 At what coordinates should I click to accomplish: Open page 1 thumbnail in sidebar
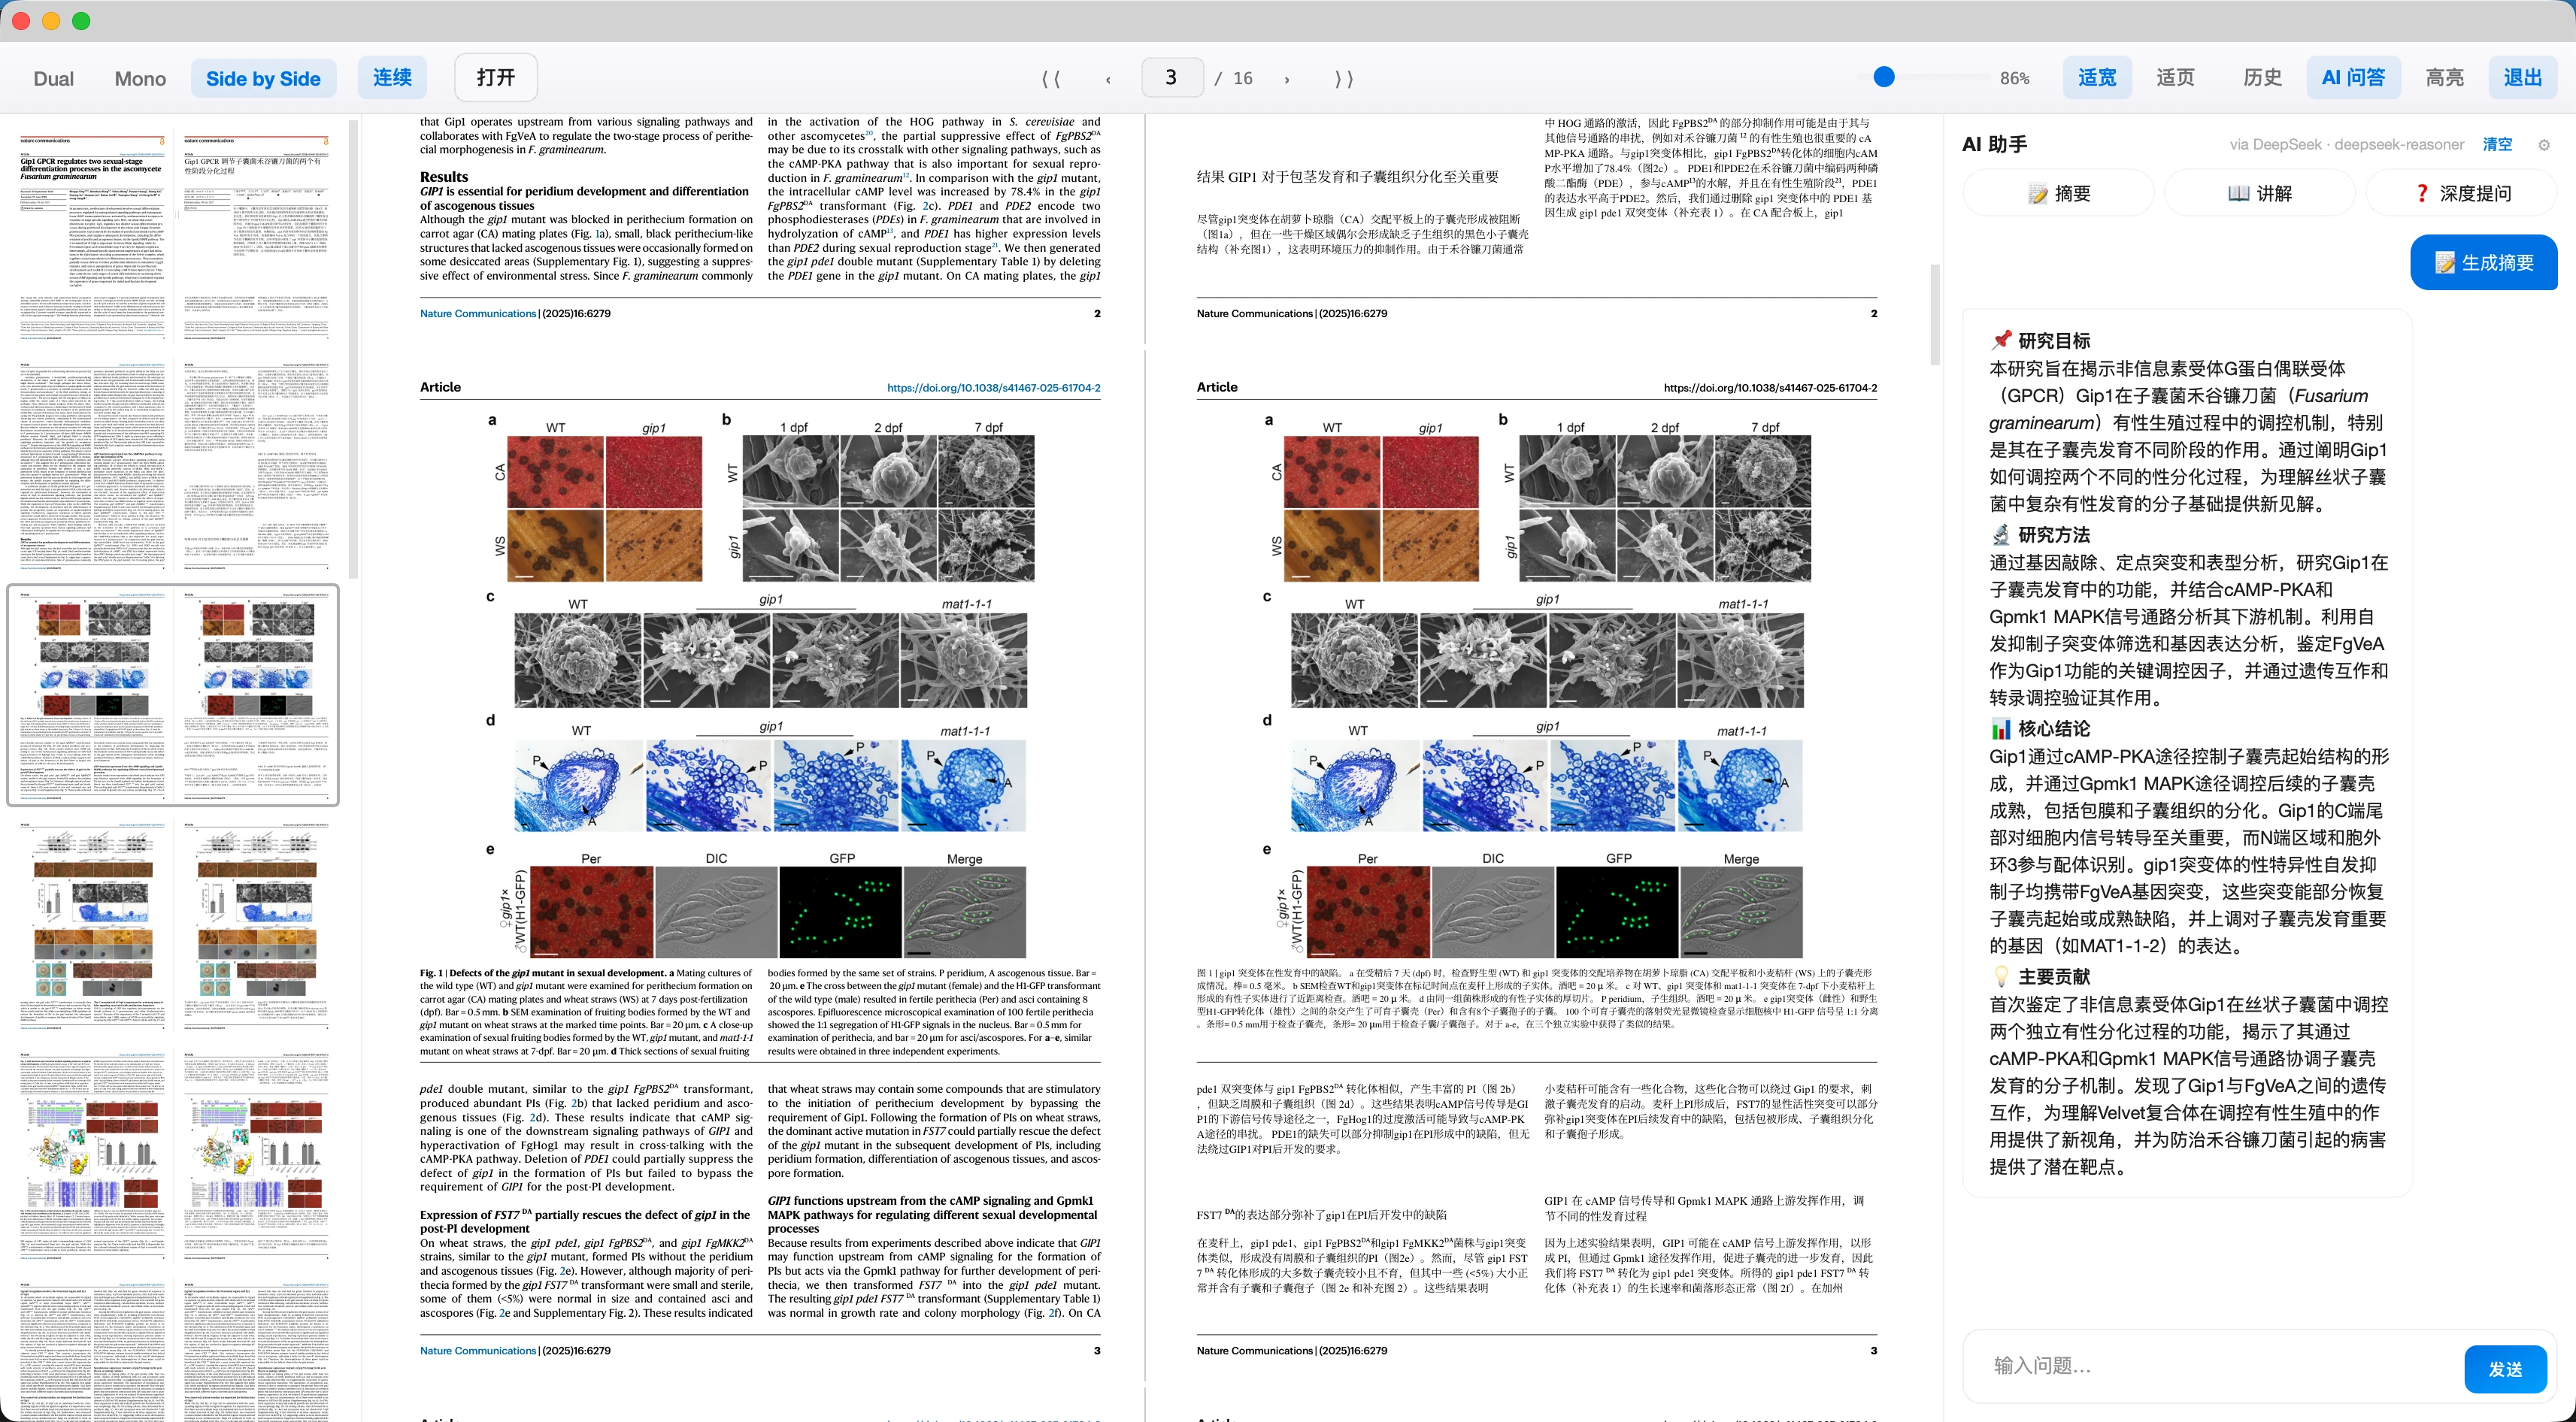(x=173, y=237)
